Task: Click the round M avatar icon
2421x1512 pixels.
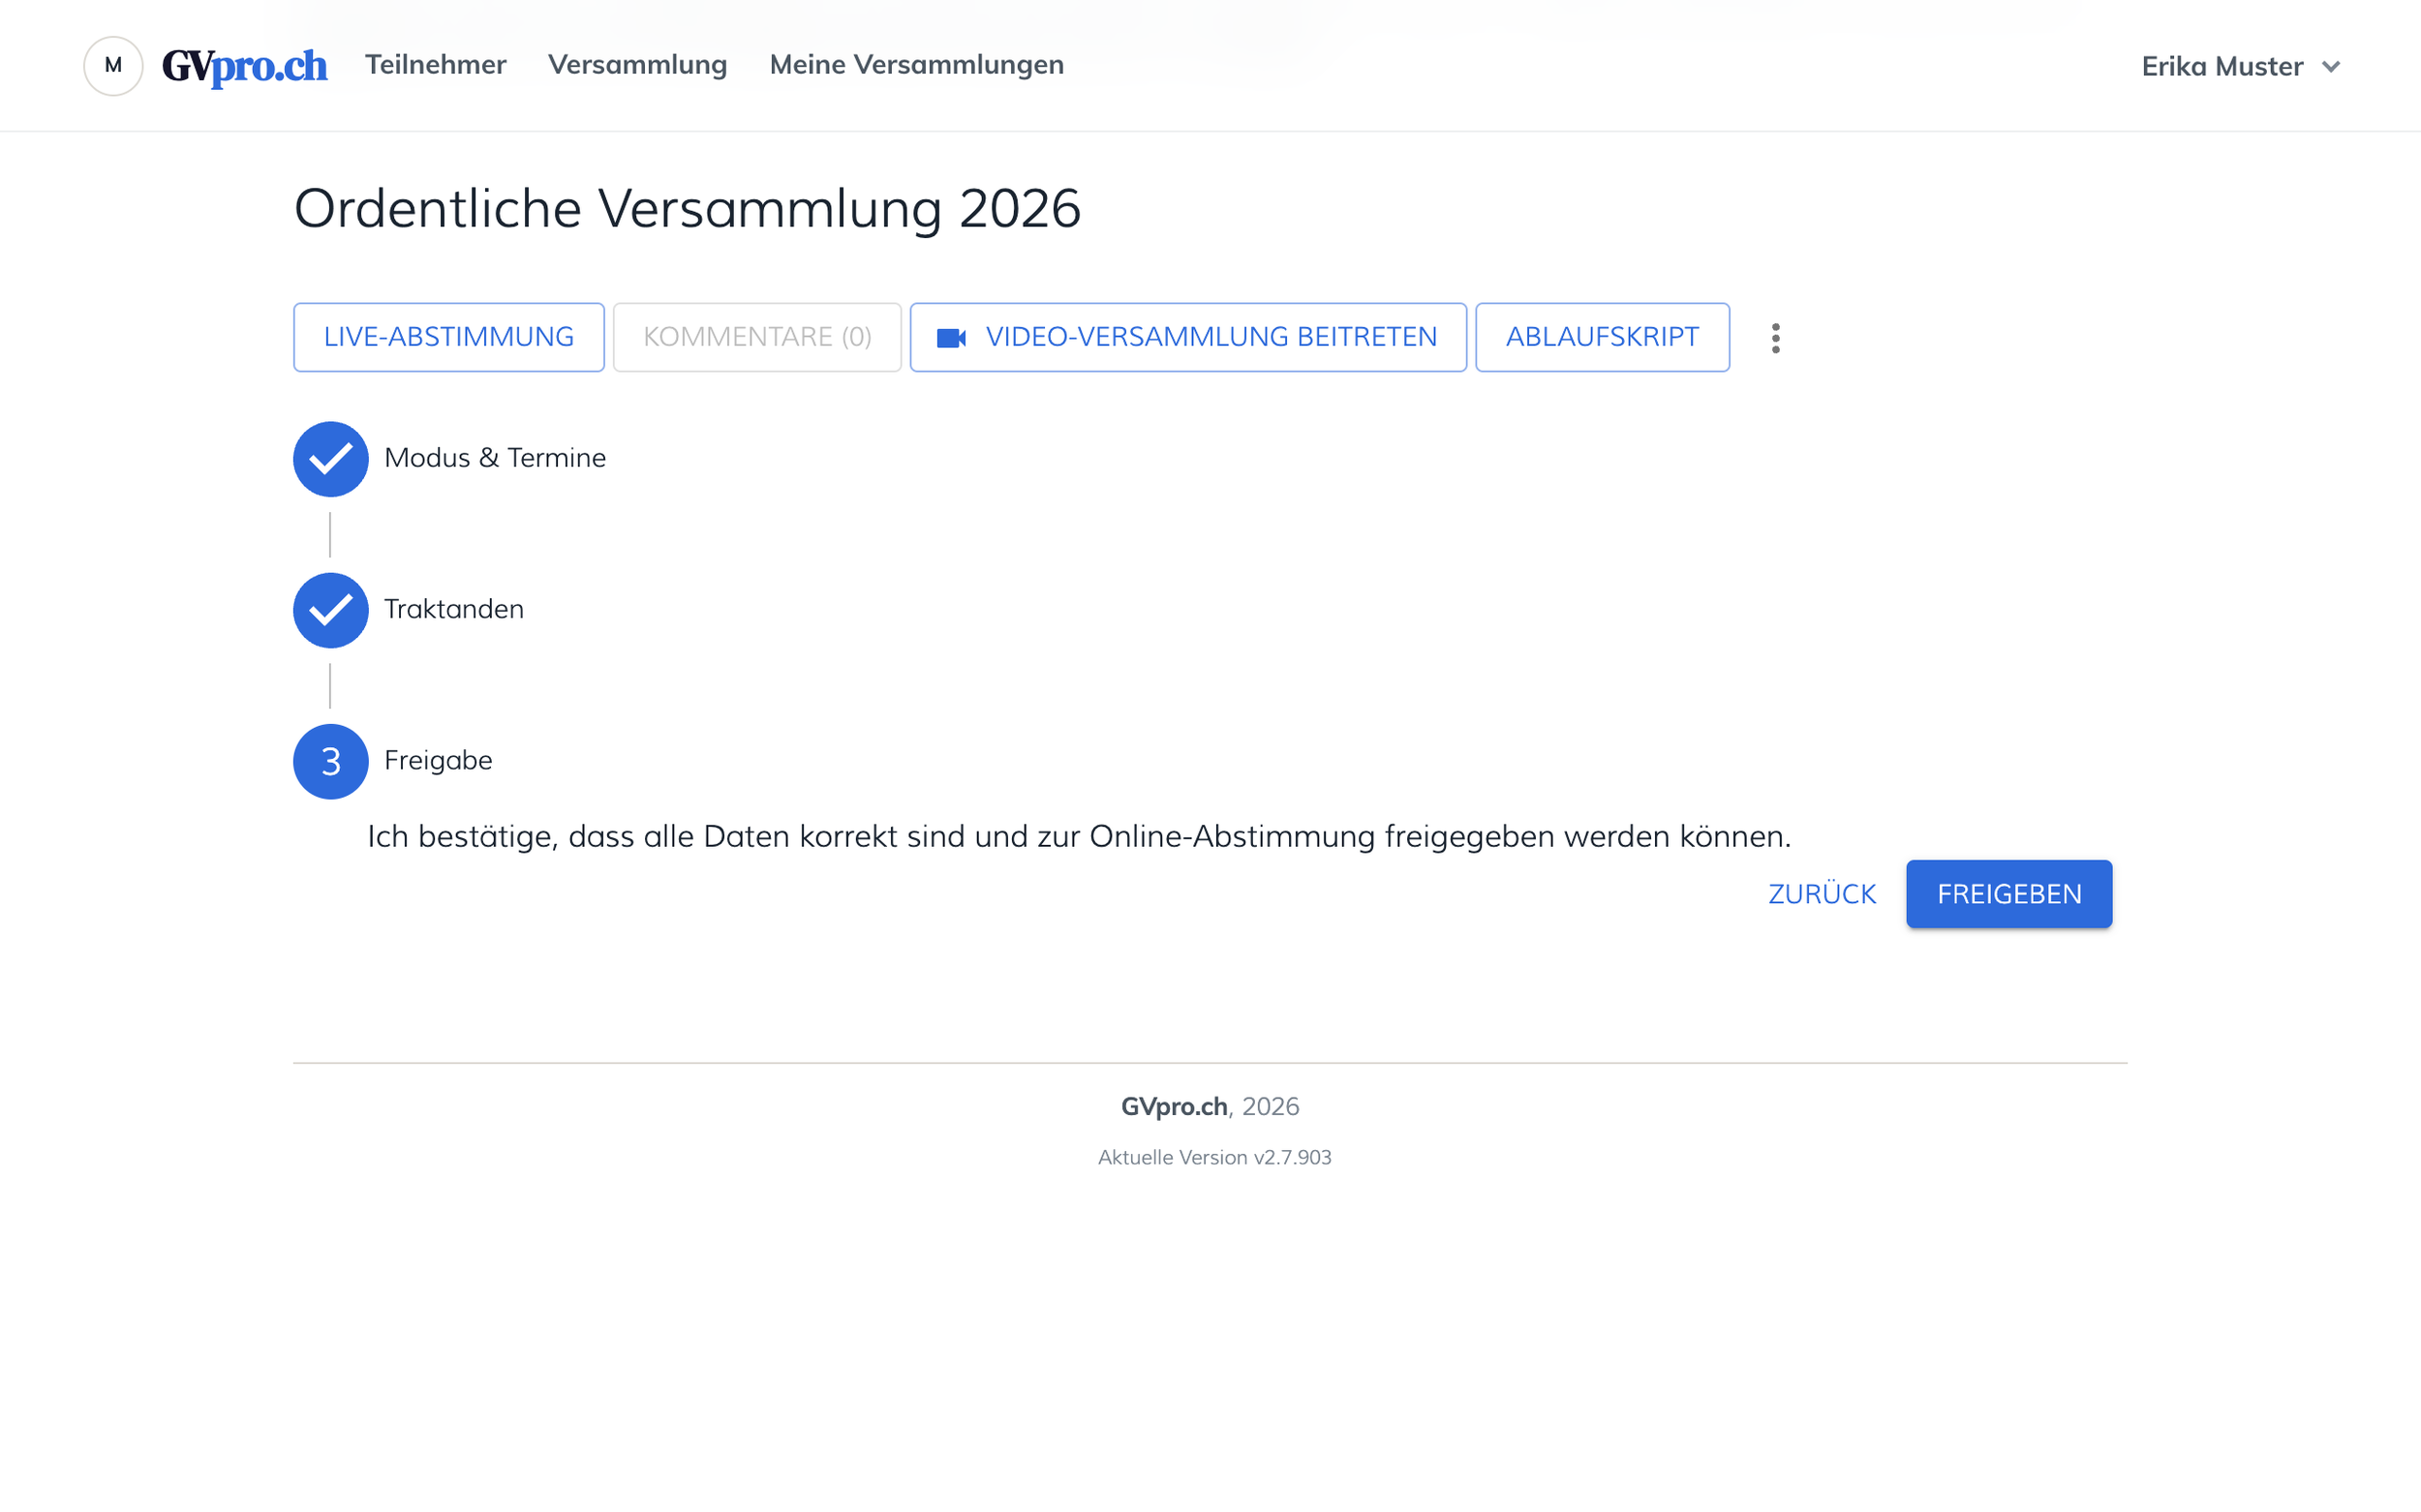Action: [x=113, y=66]
